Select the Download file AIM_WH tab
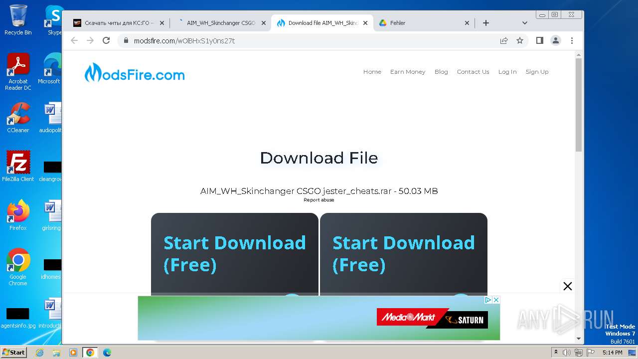 322,23
